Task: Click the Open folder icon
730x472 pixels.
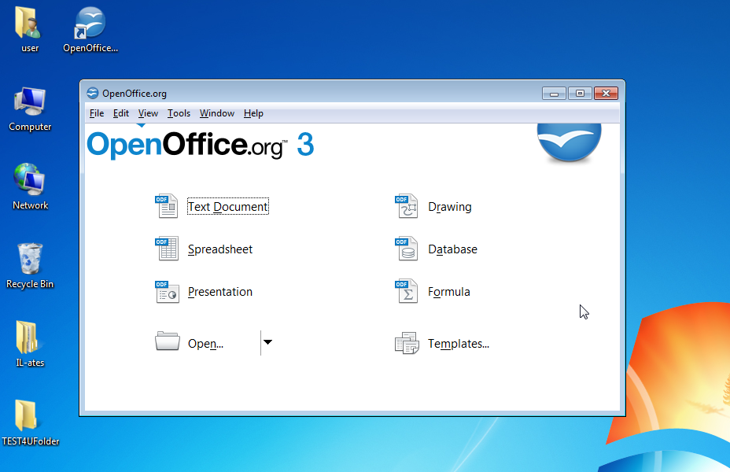Action: 167,341
